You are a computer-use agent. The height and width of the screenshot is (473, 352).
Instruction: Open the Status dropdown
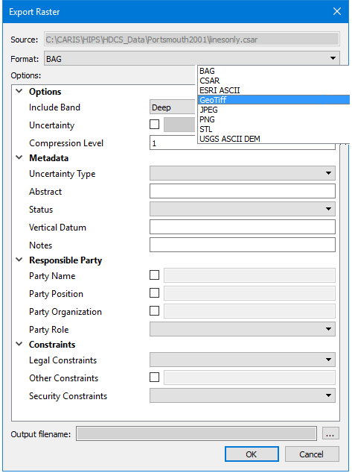[x=243, y=209]
